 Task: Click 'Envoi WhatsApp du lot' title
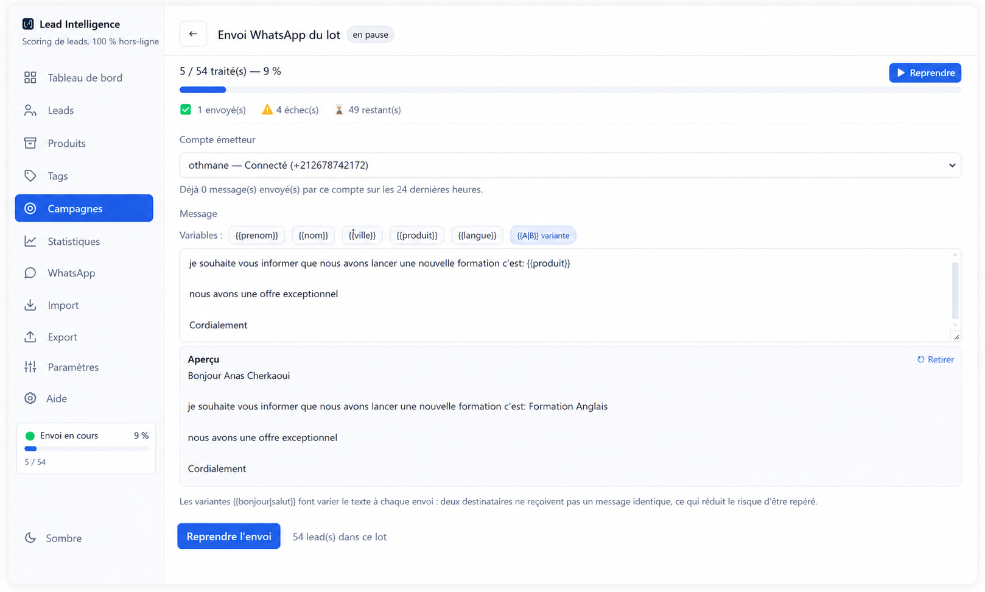coord(279,35)
